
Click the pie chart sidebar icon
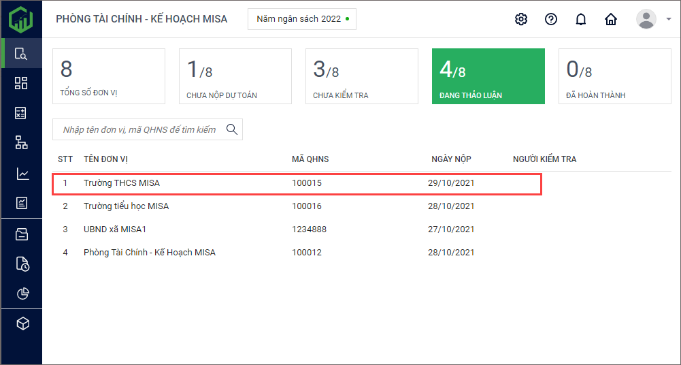21,293
